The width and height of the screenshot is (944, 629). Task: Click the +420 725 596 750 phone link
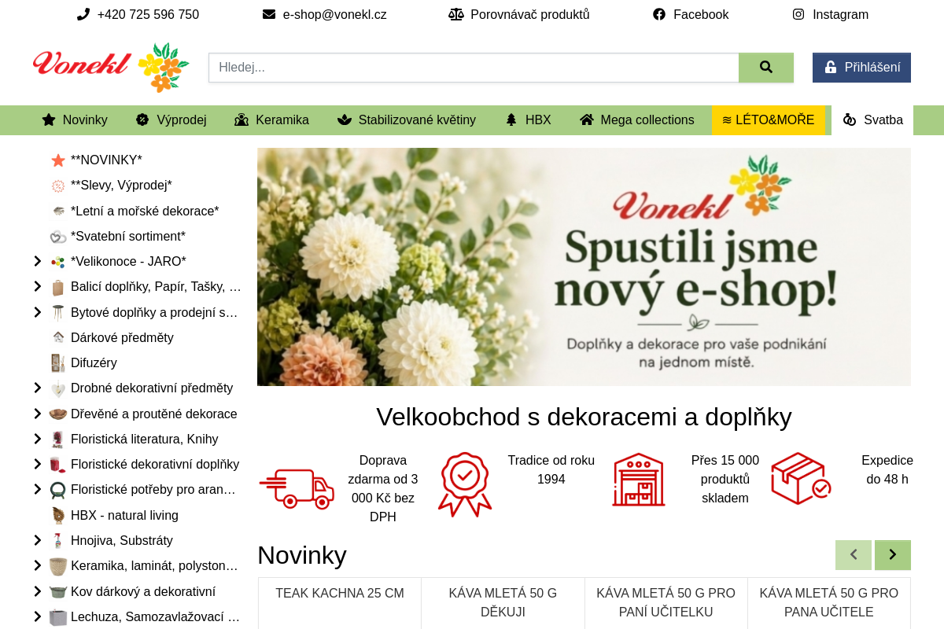pyautogui.click(x=148, y=14)
